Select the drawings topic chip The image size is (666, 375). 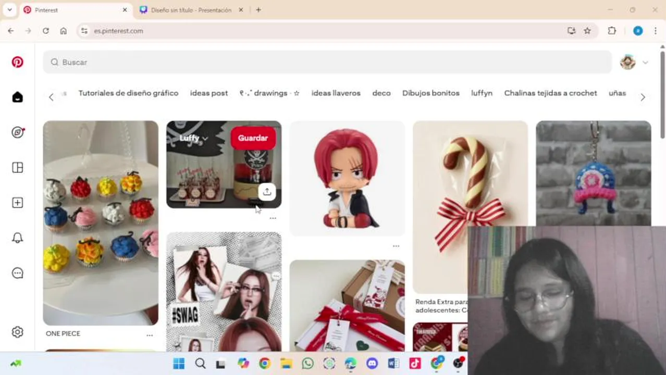pyautogui.click(x=269, y=93)
